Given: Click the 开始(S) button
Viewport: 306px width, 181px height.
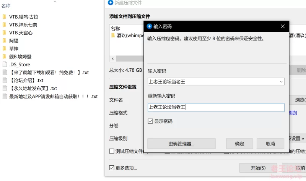Looking at the screenshot, I should (x=258, y=168).
